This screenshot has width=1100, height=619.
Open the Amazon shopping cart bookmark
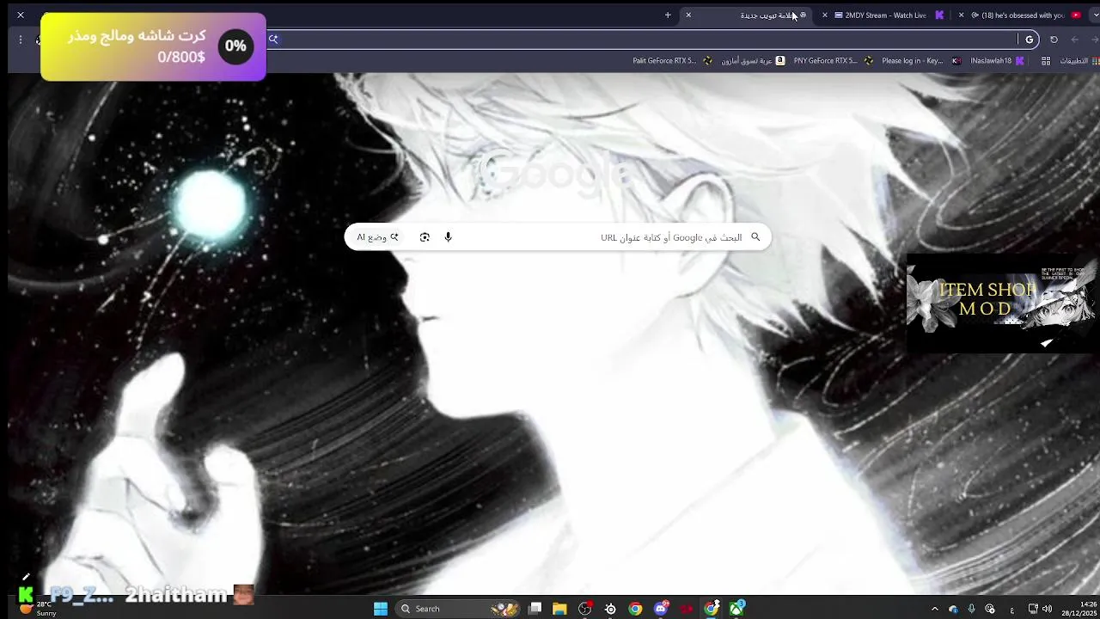[x=753, y=61]
